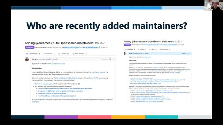Click the emoji reaction icon on the #4342 comment
This screenshot has height=125, width=223.
[x=110, y=59]
